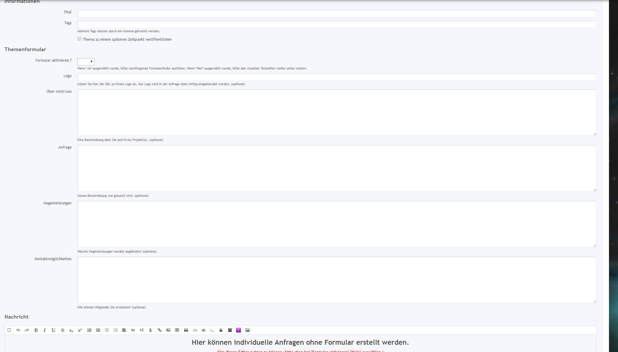Apply strikethrough using toolbar icon
Viewport: 618px width, 352px height.
pyautogui.click(x=63, y=330)
